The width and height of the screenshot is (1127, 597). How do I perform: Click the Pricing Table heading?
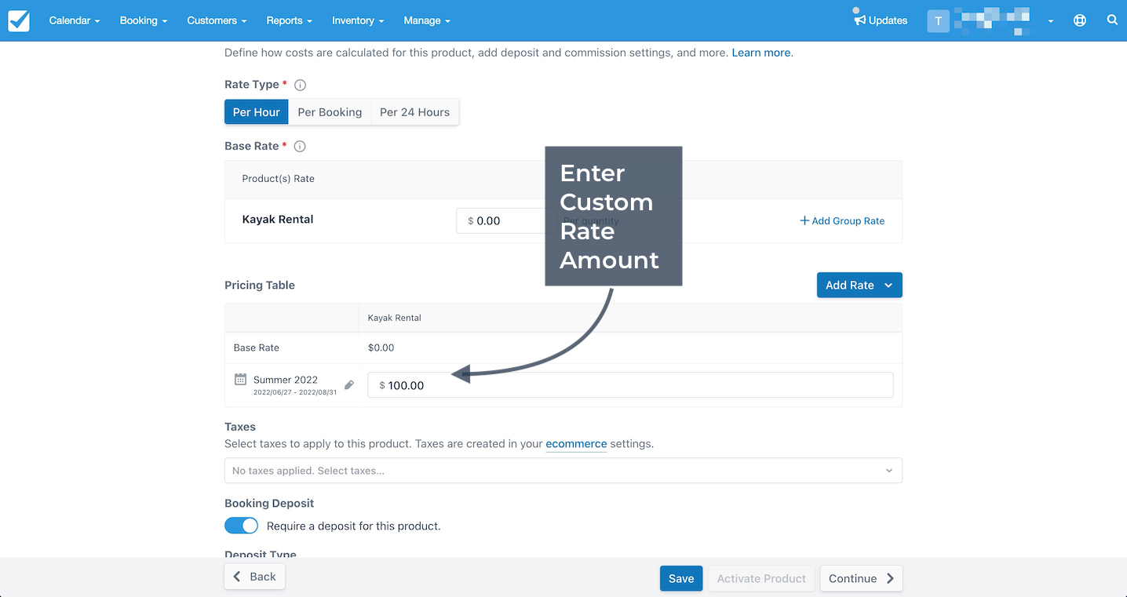pyautogui.click(x=260, y=285)
